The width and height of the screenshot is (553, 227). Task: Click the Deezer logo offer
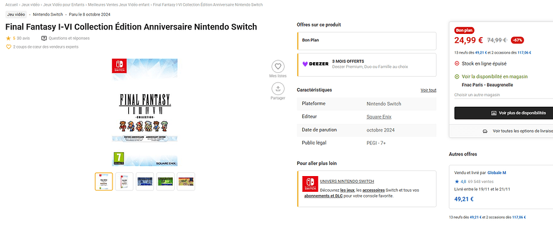(315, 64)
